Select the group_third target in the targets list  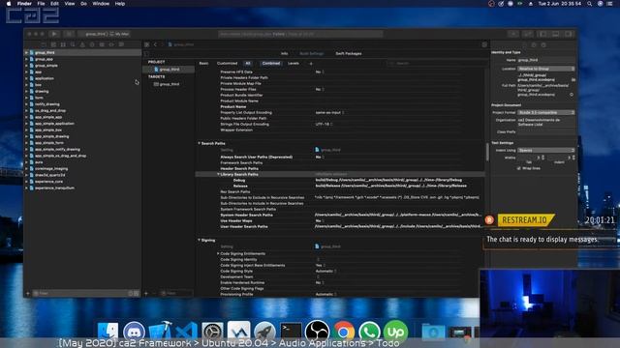(x=169, y=84)
